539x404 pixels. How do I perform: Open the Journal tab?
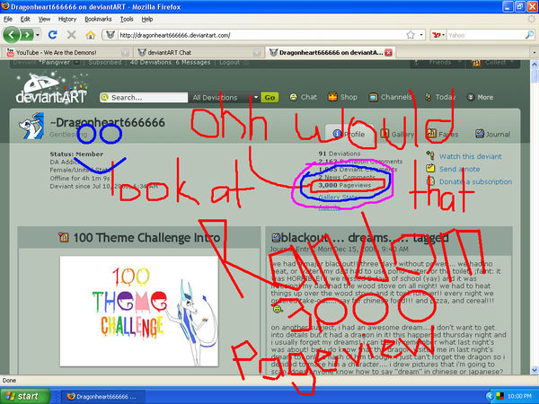(x=493, y=135)
